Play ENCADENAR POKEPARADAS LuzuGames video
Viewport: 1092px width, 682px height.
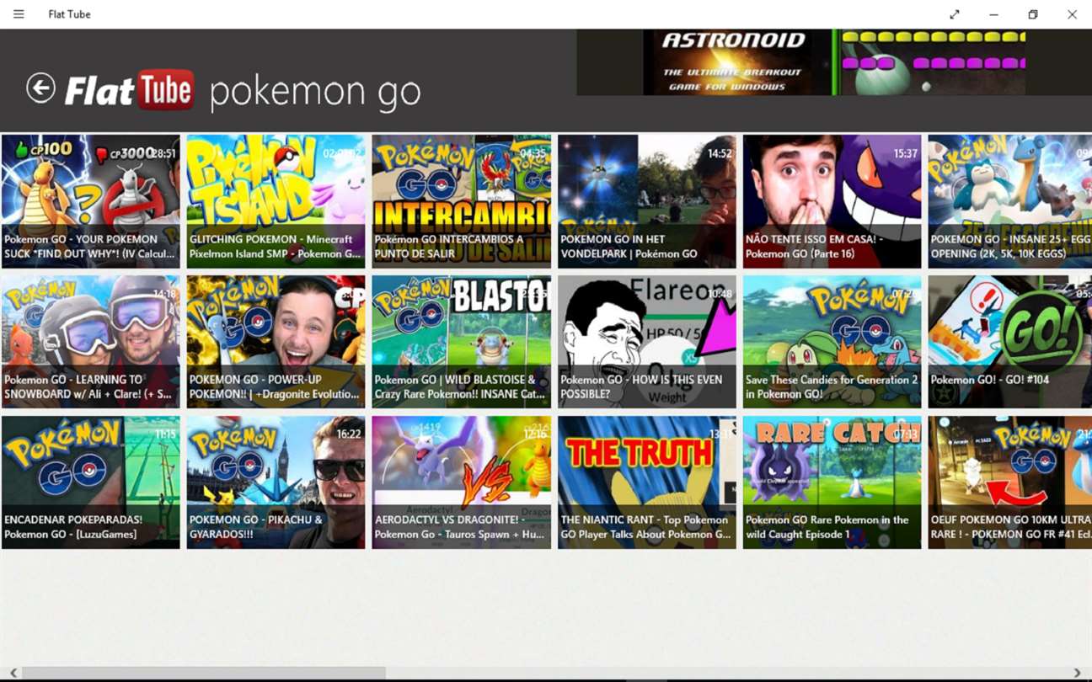pos(91,482)
